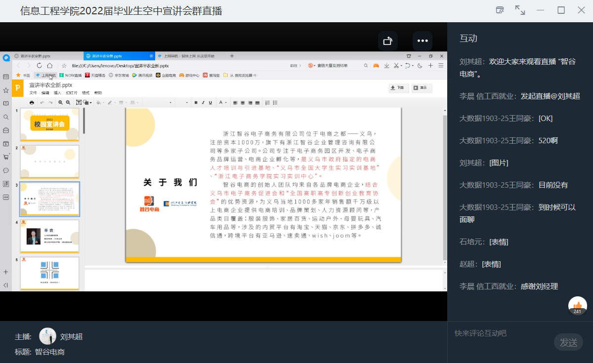Click the shopping cart icon in browser sidebar
593x363 pixels.
[x=6, y=157]
